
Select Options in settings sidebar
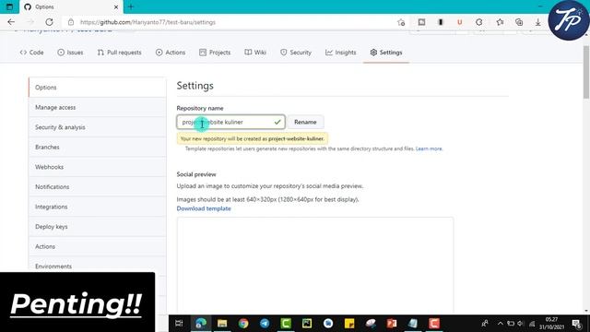(97, 88)
